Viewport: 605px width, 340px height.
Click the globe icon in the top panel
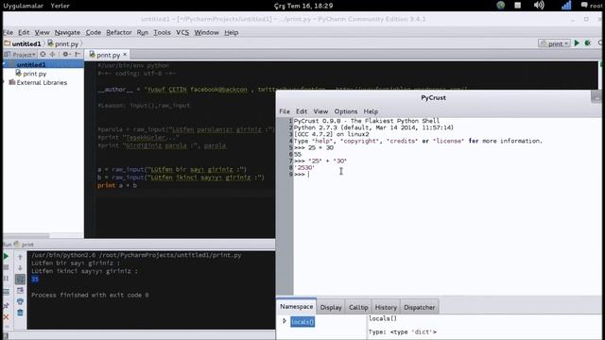coord(501,5)
